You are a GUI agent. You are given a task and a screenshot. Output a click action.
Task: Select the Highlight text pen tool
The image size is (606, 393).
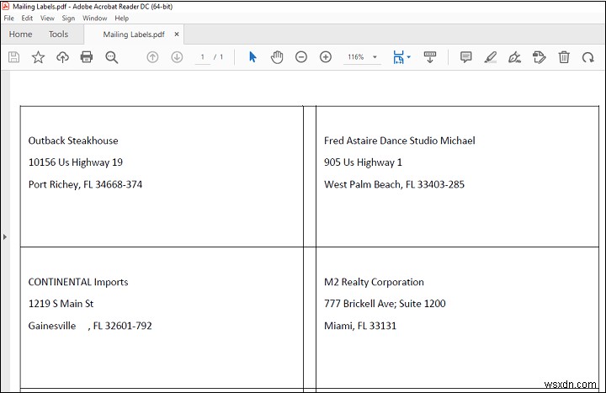point(491,57)
